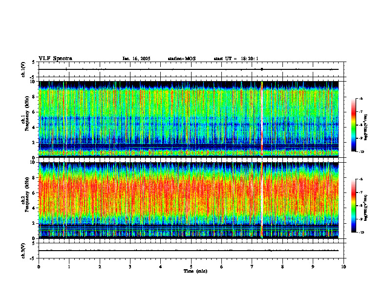Click time axis tick label "3"
The width and height of the screenshot is (387, 299).
(130, 267)
